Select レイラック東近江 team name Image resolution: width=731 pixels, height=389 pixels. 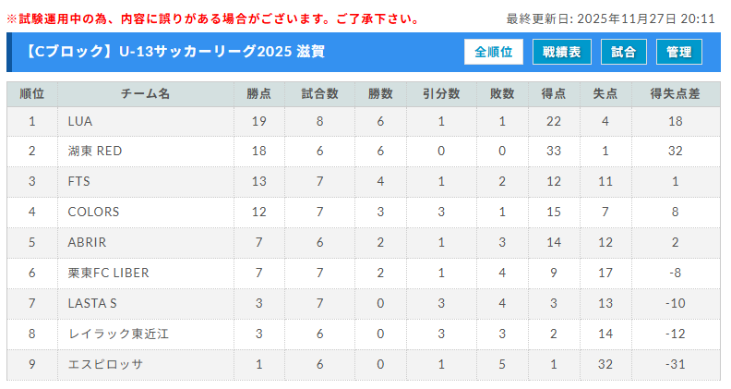coord(118,334)
